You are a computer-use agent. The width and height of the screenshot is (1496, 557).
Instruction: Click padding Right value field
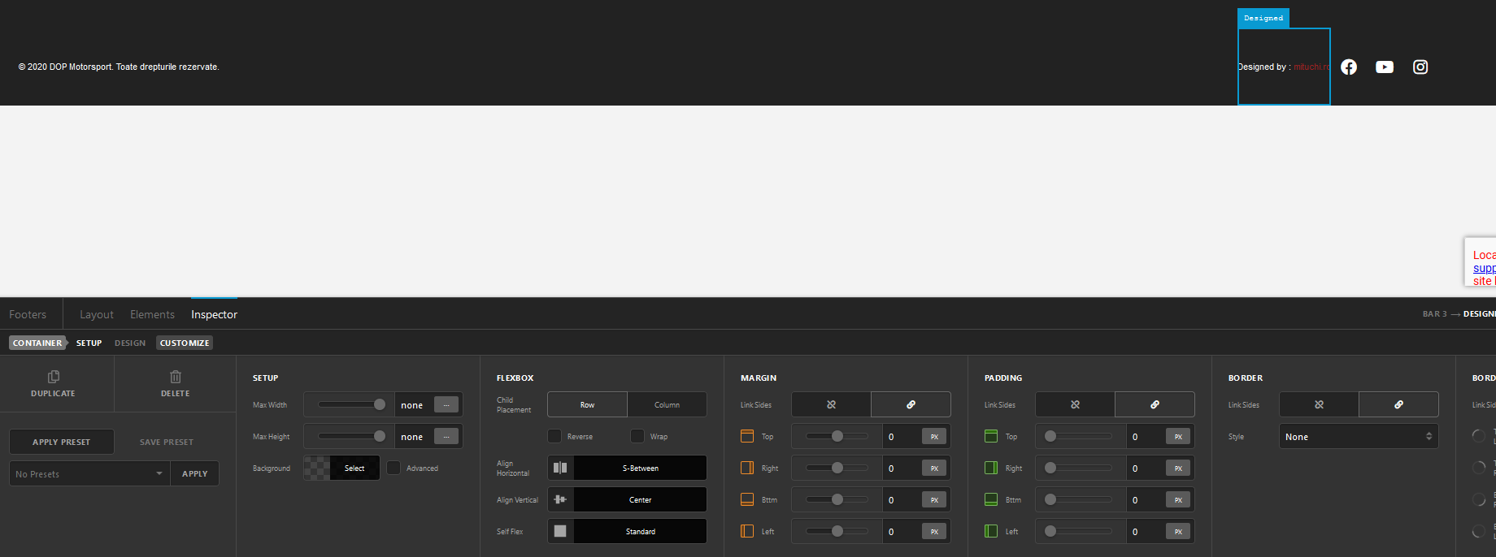(x=1146, y=468)
